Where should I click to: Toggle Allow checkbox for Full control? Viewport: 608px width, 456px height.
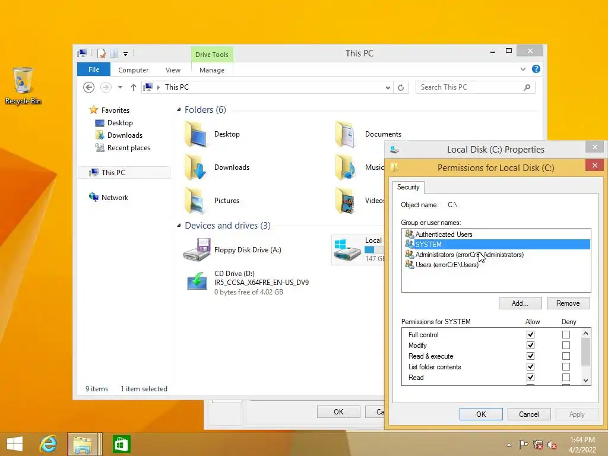530,334
